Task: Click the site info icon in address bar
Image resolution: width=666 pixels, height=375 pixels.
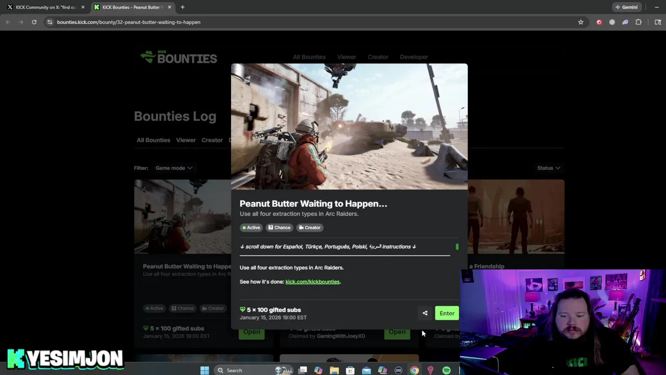Action: click(x=49, y=22)
